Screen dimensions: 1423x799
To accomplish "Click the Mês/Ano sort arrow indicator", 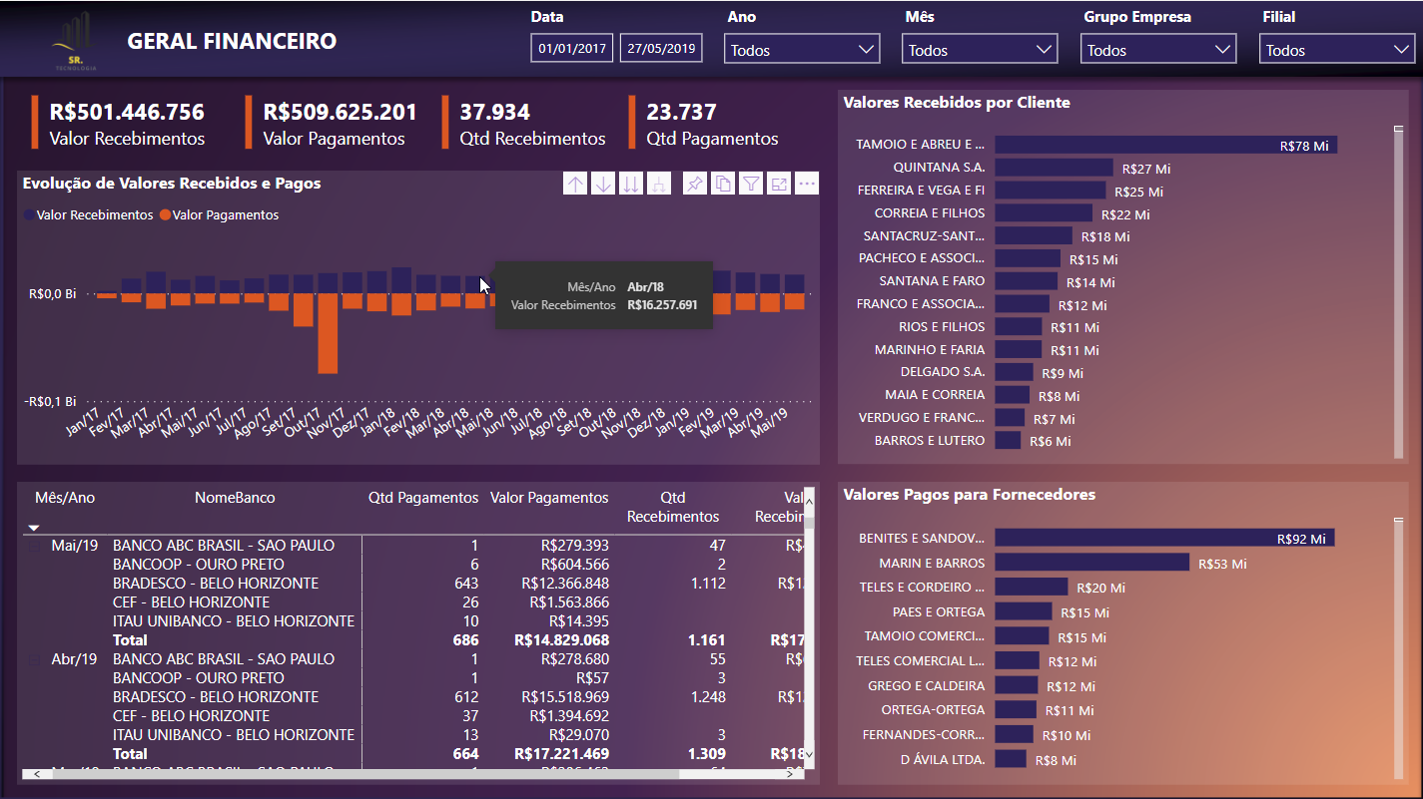I will click(x=34, y=528).
